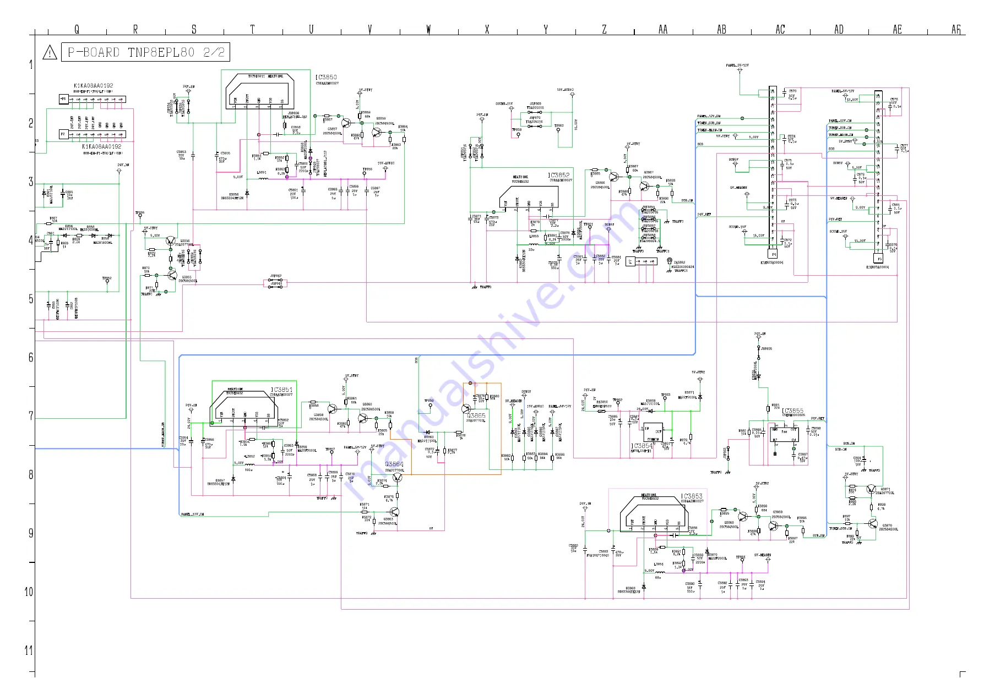Click the warning triangle beside the board title
The width and height of the screenshot is (984, 695).
(x=50, y=53)
